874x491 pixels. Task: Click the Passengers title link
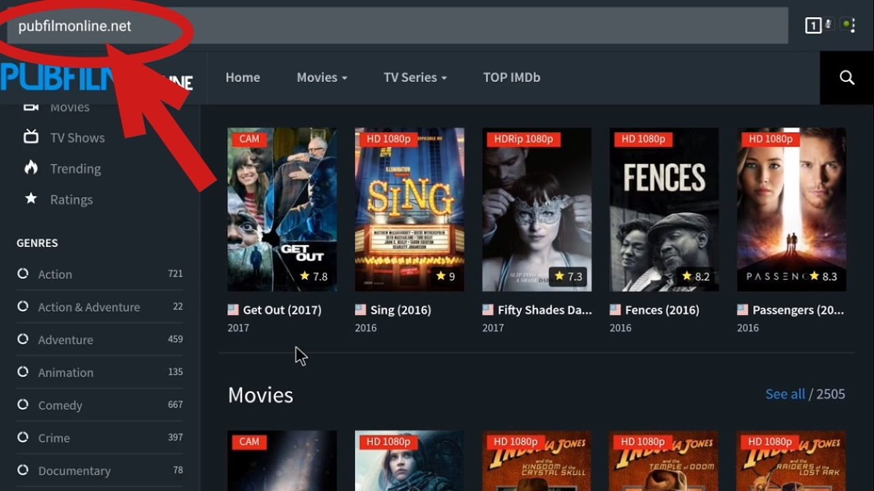[798, 310]
